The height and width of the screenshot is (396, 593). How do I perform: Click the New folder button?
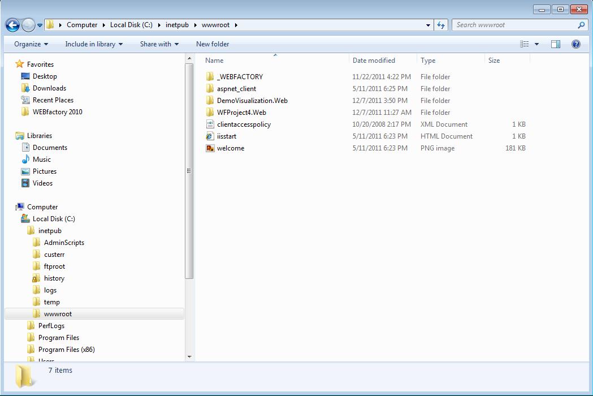[213, 44]
